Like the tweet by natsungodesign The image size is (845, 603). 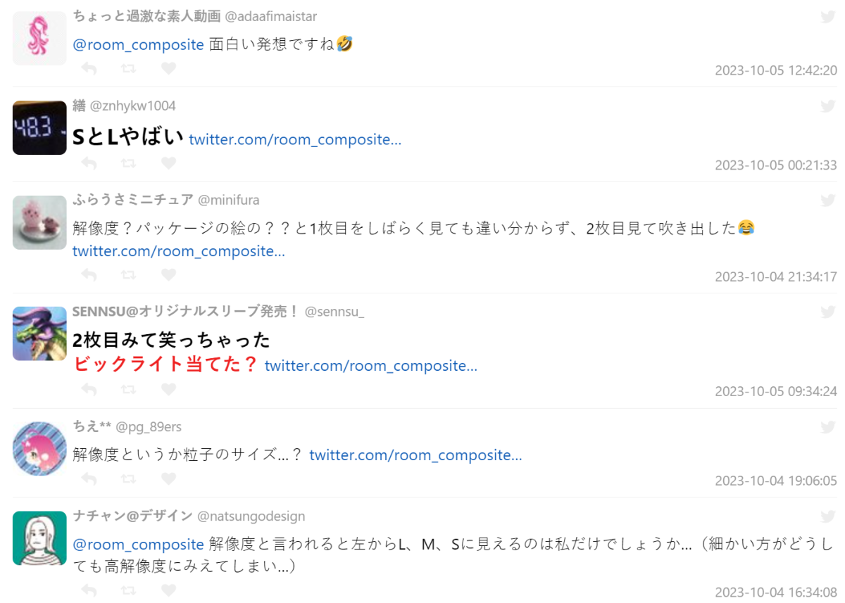168,590
